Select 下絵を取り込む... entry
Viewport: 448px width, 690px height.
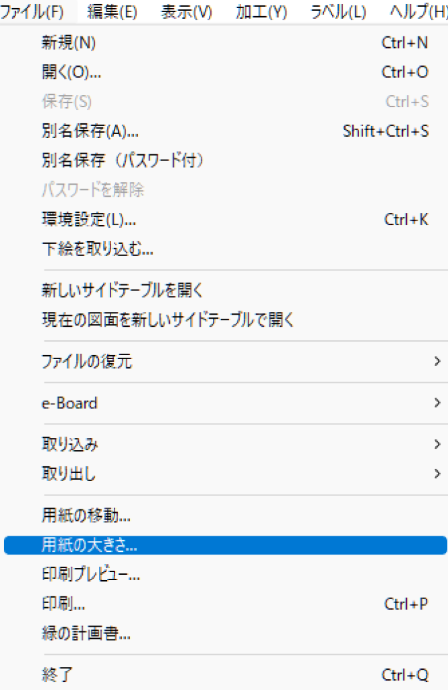pyautogui.click(x=98, y=250)
